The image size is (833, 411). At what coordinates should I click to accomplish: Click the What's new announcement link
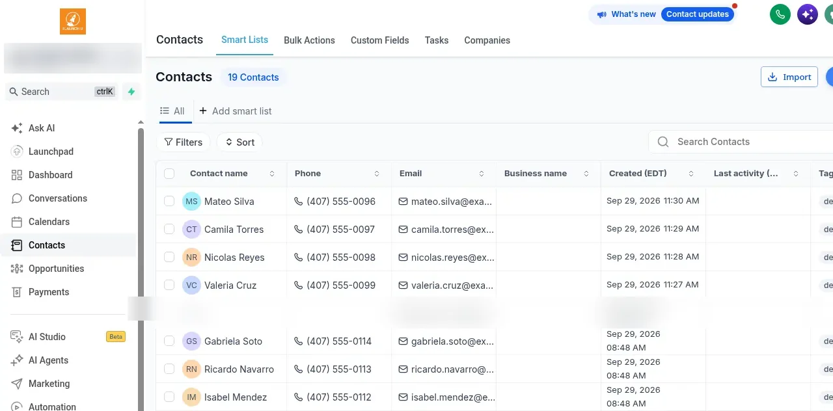pos(625,14)
